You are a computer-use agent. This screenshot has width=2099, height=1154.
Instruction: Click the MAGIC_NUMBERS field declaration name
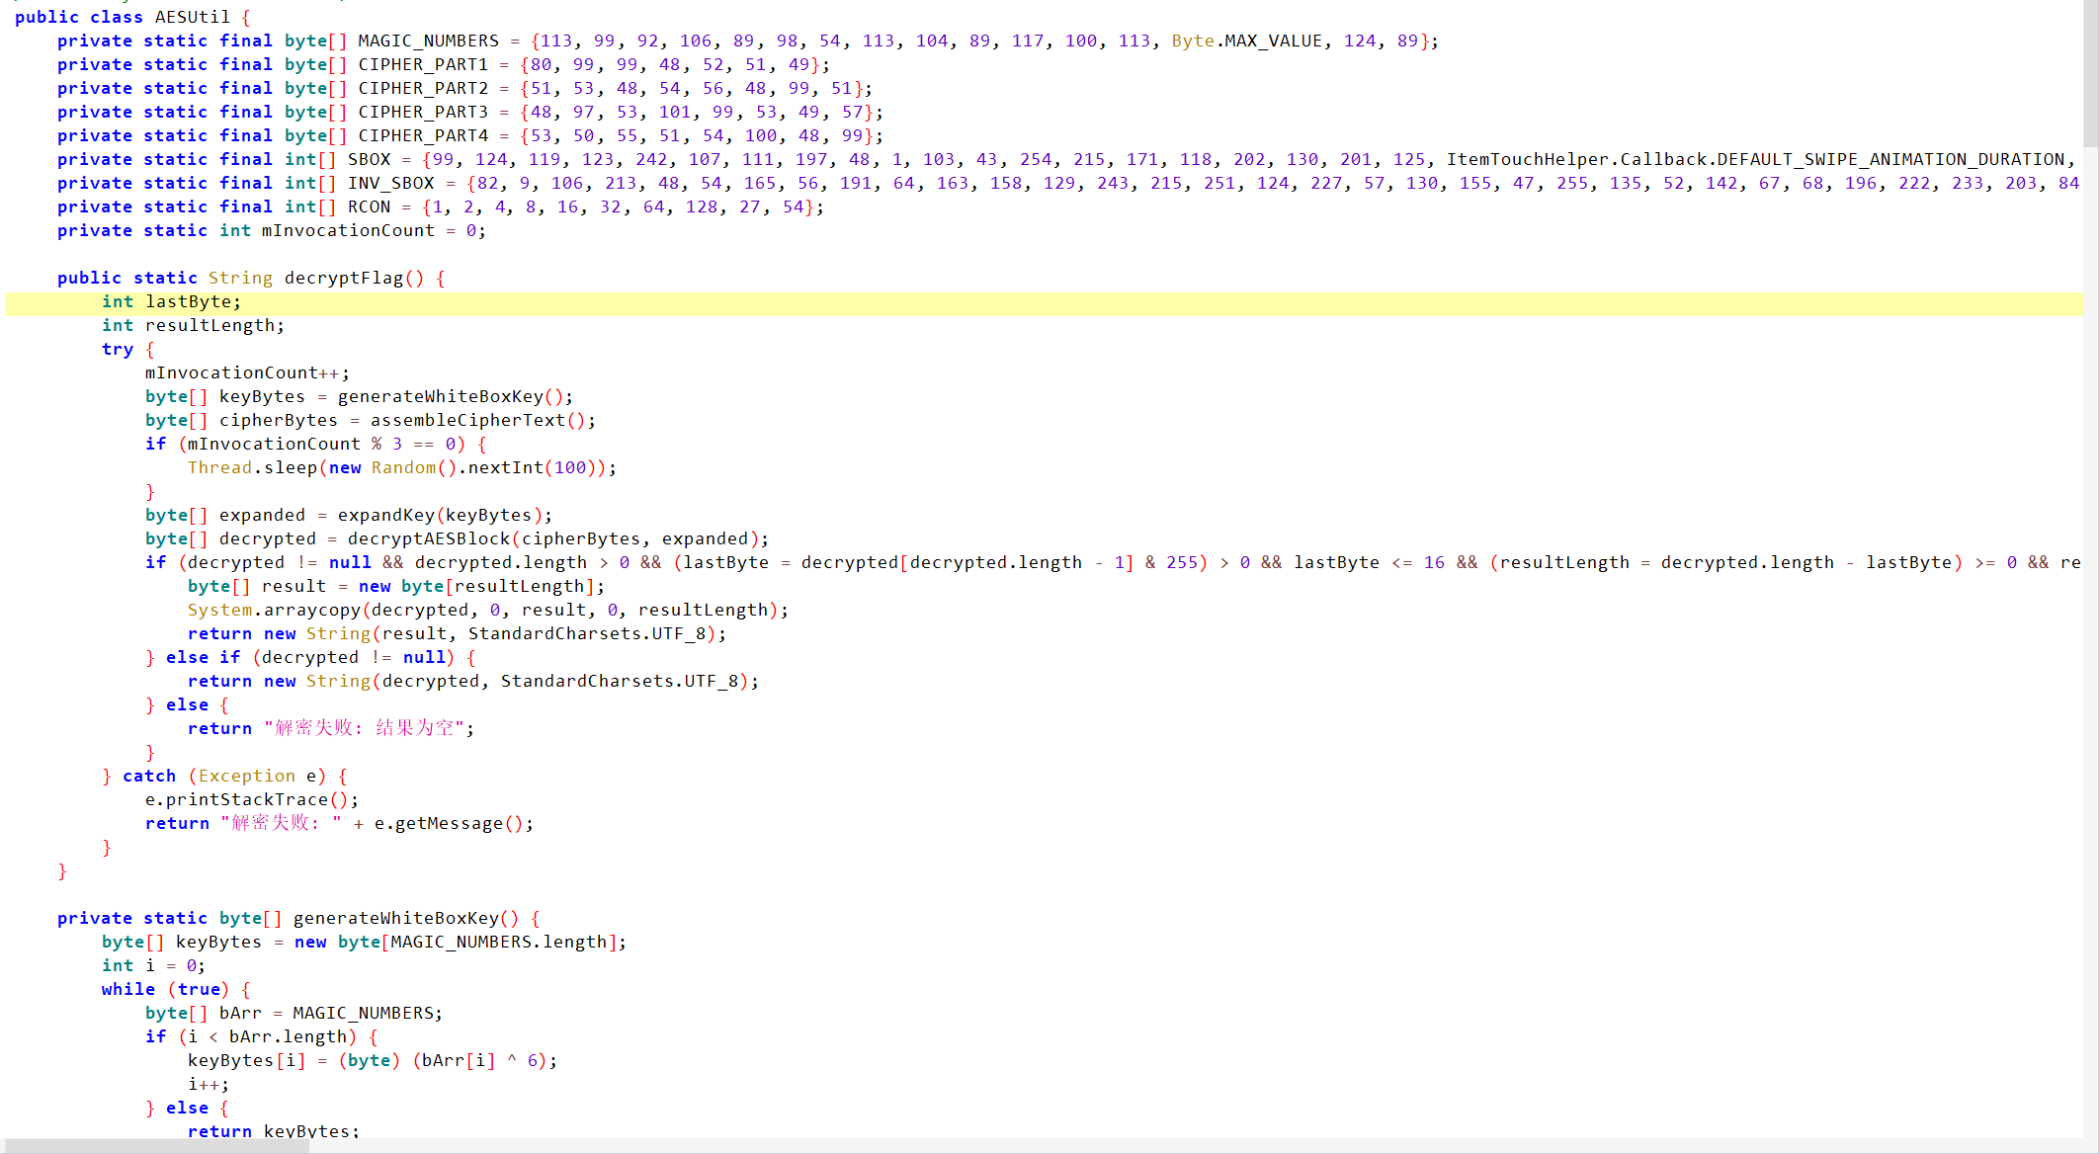428,41
